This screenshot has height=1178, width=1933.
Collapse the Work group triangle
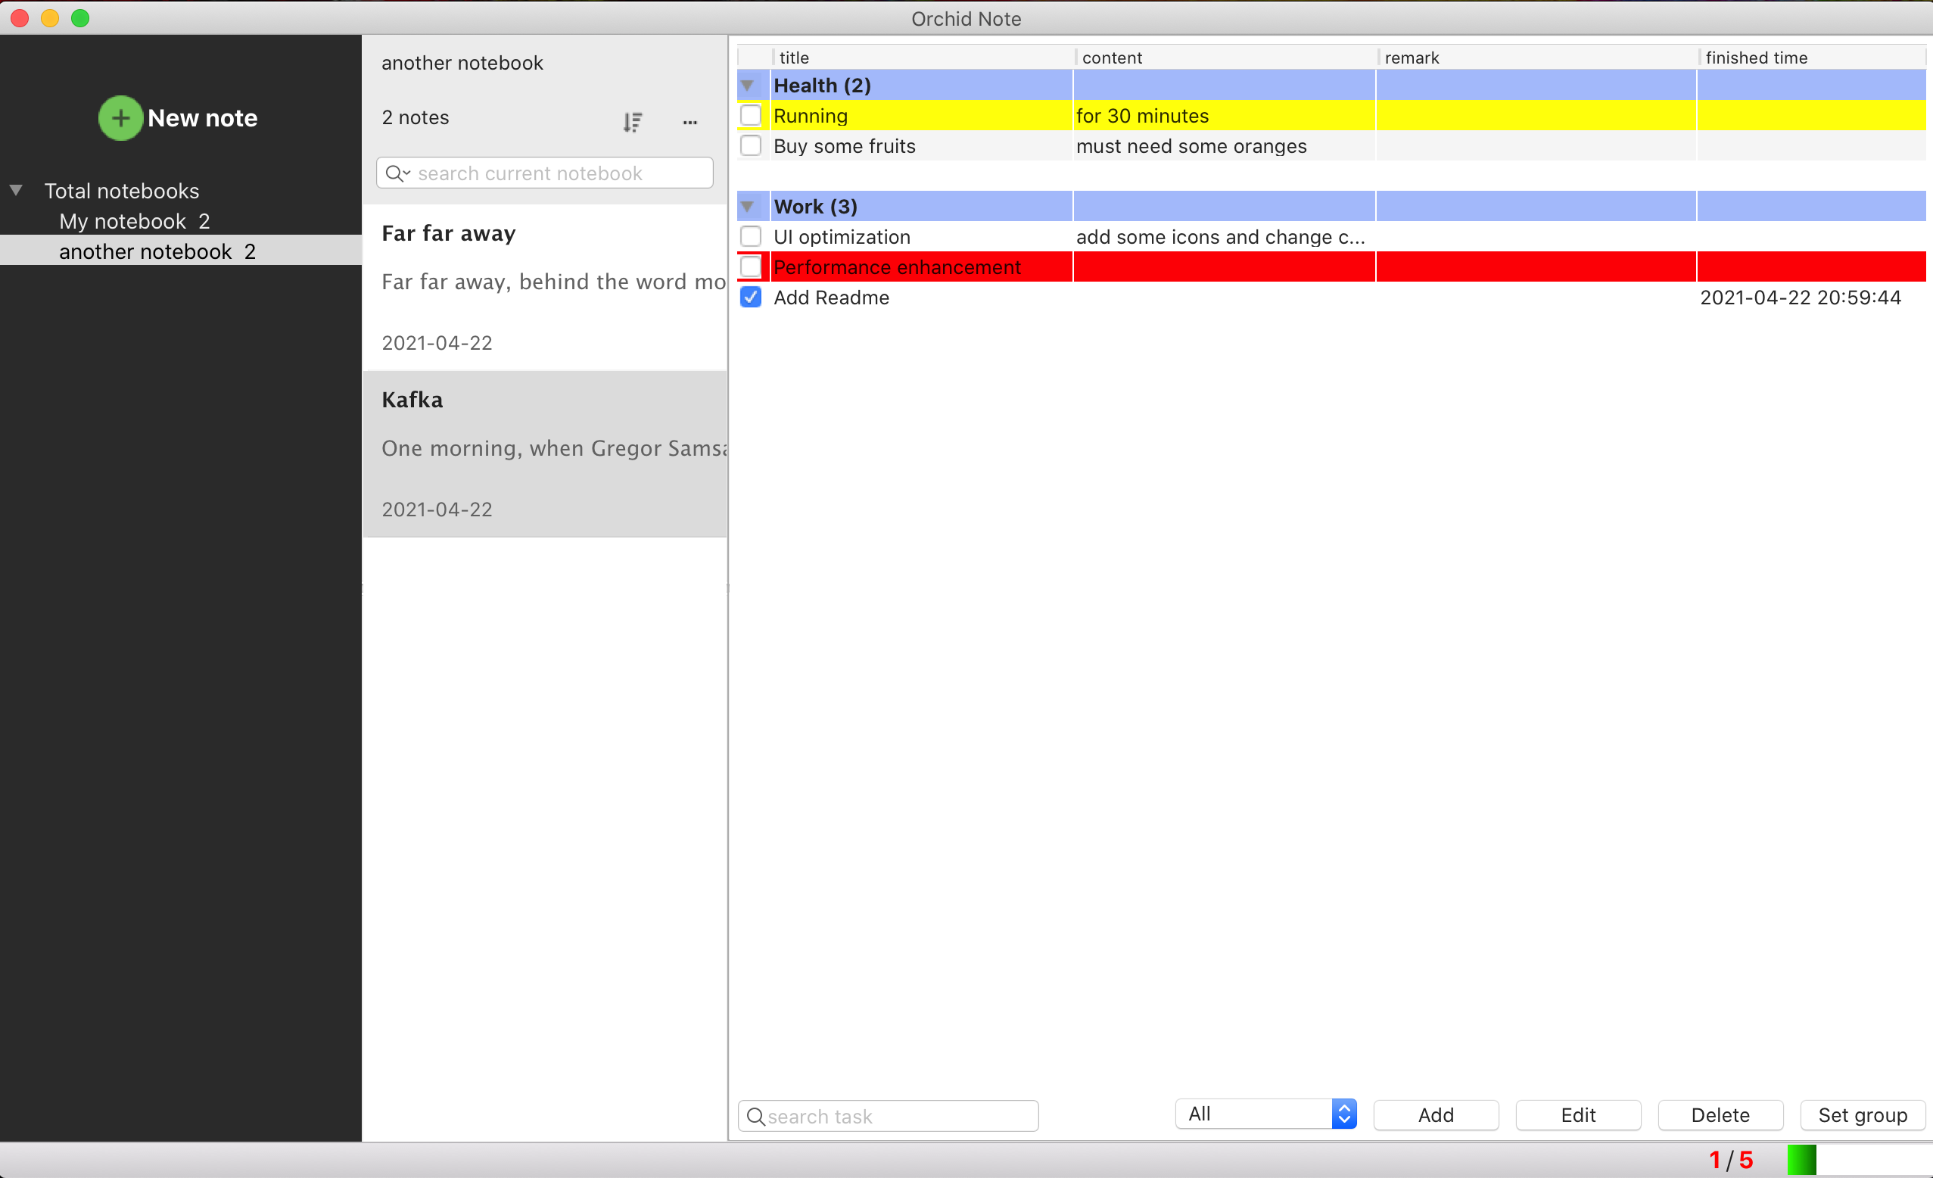[x=748, y=207]
